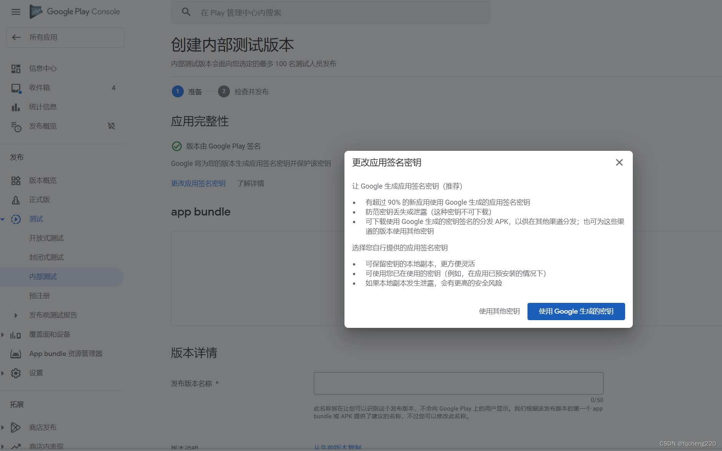View 统计信息 via the bar chart icon
722x451 pixels.
16,107
